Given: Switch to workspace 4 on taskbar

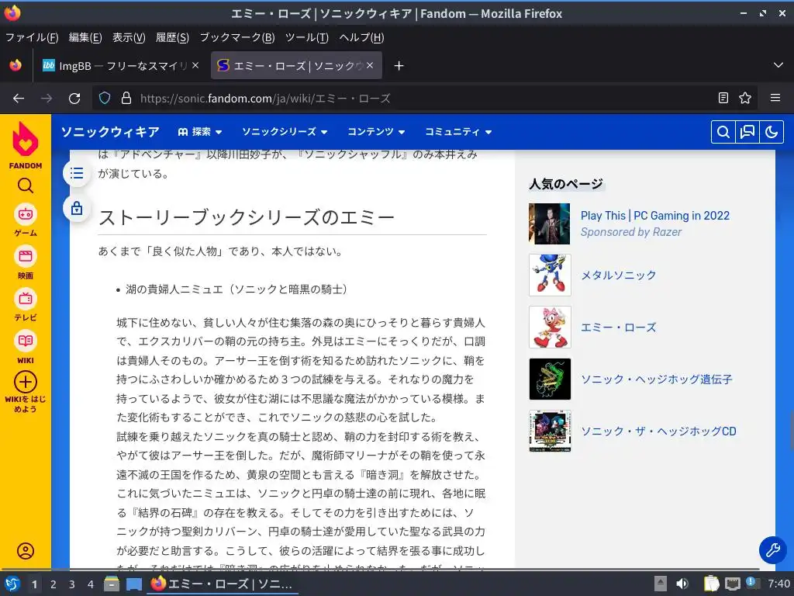Looking at the screenshot, I should coord(90,584).
